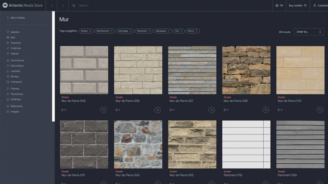The height and width of the screenshot is (184, 328).
Task: Open the Order by dropdown
Action: [x=308, y=31]
